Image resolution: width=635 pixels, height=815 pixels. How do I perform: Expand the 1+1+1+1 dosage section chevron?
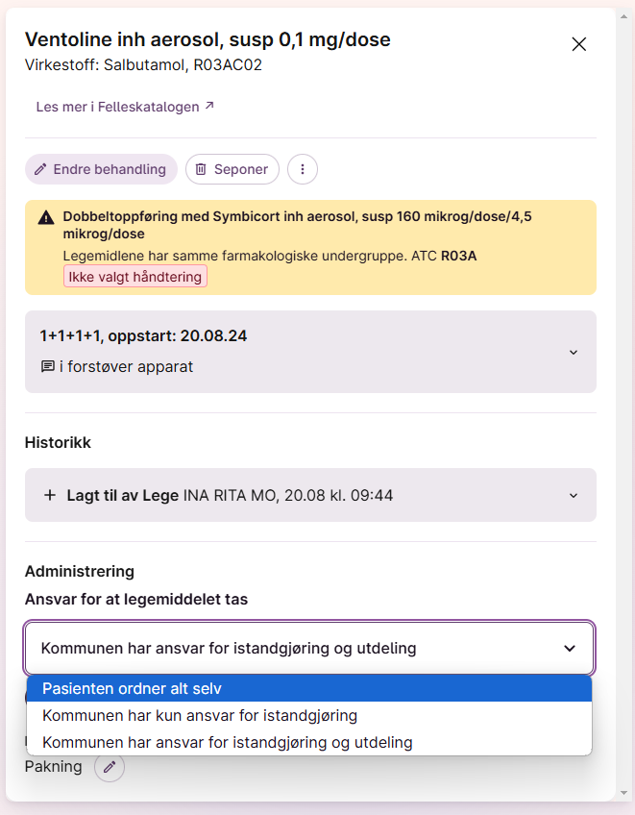pyautogui.click(x=574, y=352)
